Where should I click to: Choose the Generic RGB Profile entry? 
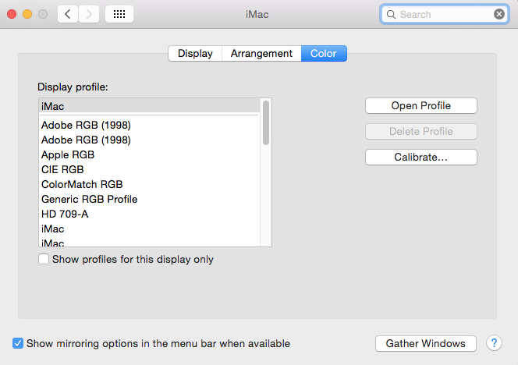[89, 199]
